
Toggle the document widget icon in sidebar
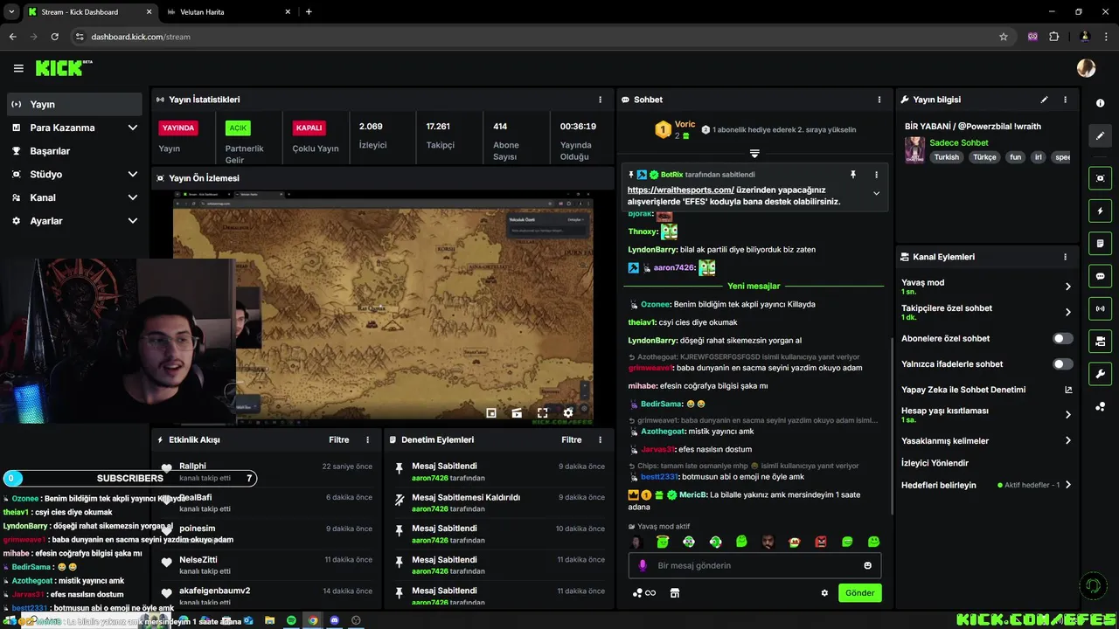(1100, 243)
